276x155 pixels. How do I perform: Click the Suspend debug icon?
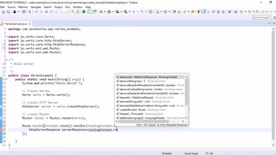pos(41,12)
